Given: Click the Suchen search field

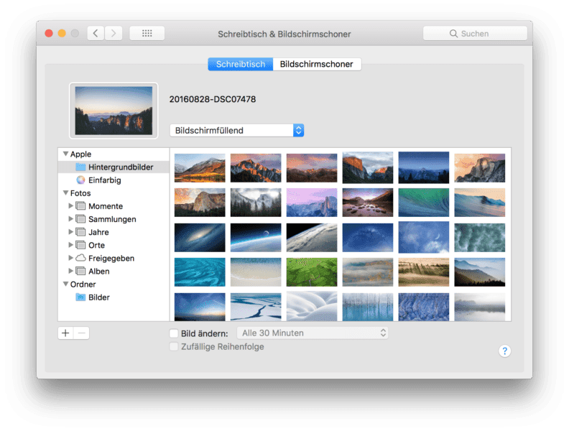Looking at the screenshot, I should point(475,33).
